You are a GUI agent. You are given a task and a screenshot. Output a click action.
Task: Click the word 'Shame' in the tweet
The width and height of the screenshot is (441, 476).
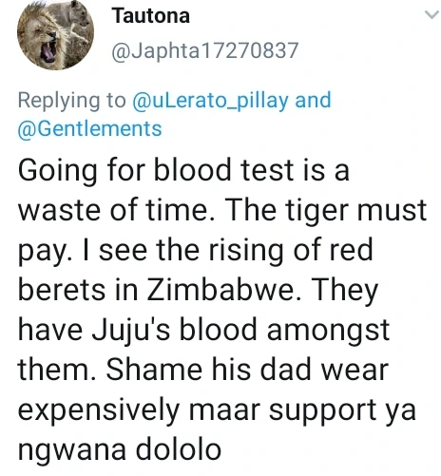point(154,370)
